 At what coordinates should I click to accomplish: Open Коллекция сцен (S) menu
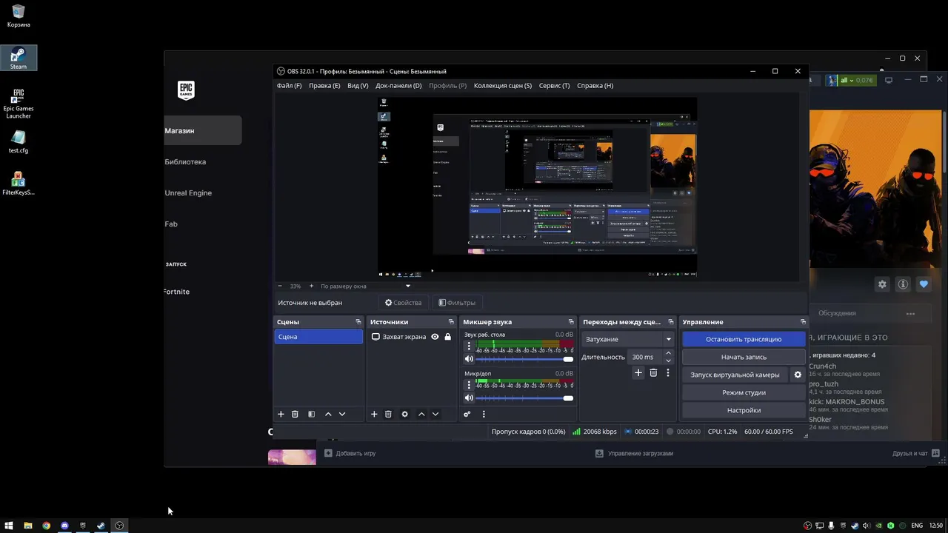tap(503, 86)
